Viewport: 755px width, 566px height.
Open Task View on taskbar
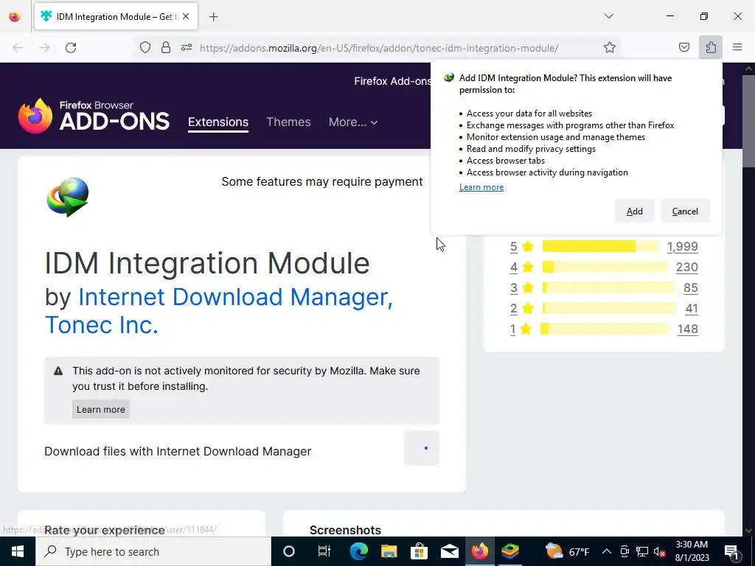tap(324, 551)
